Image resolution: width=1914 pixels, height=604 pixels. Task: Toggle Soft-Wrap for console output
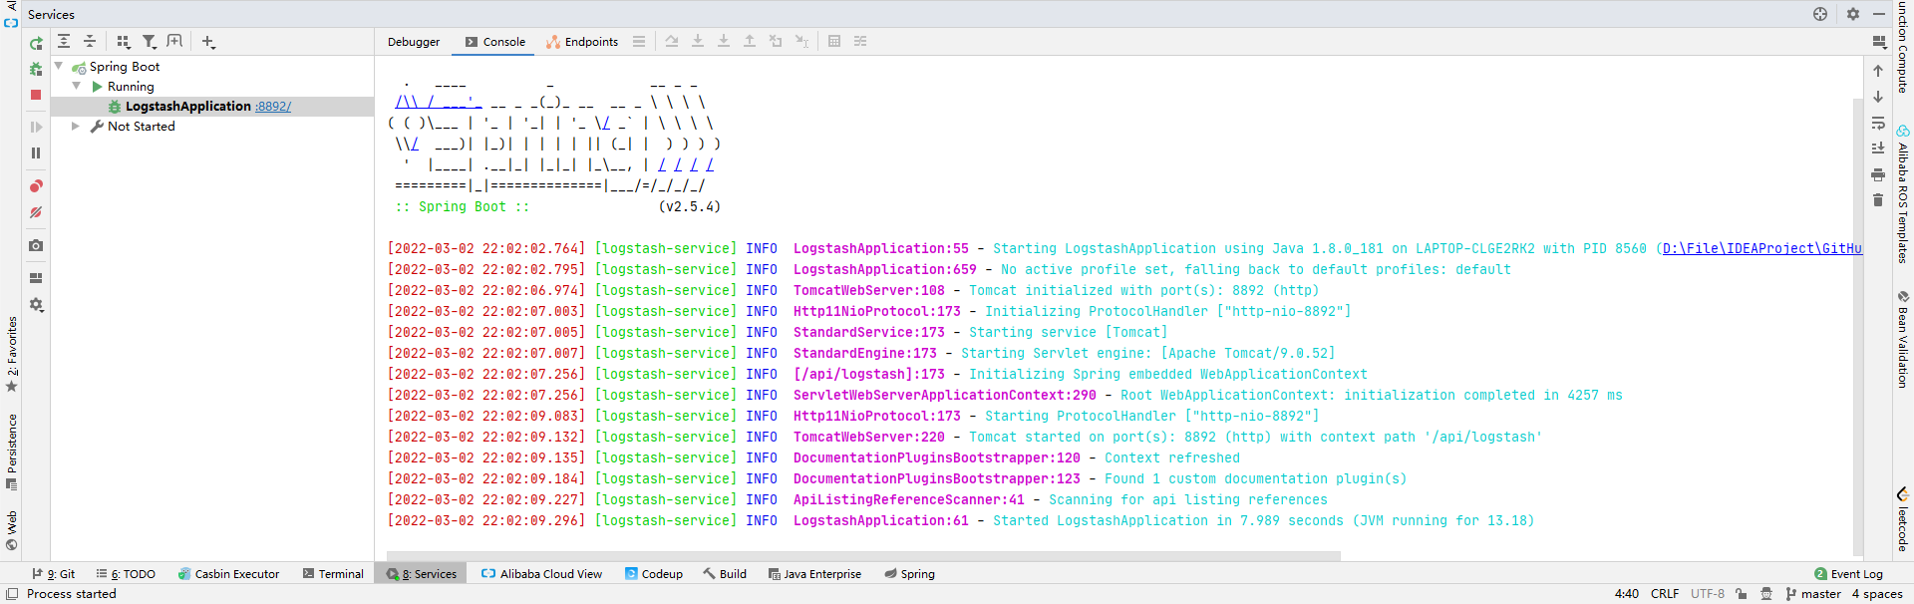pyautogui.click(x=1878, y=123)
